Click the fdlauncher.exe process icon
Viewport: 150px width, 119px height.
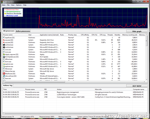(x=4, y=71)
